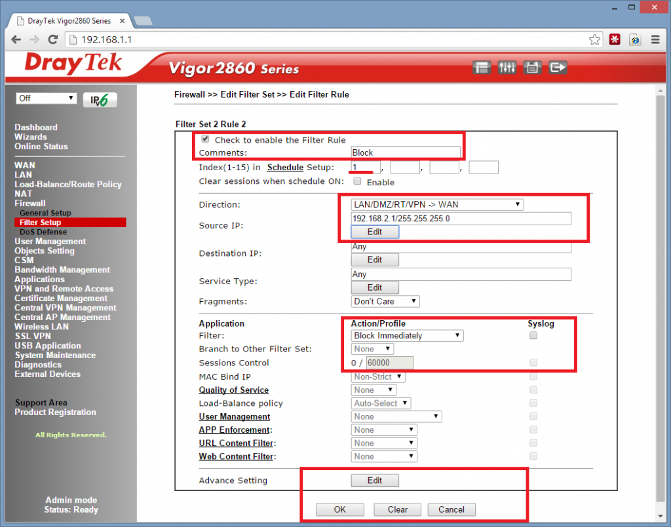
Task: Open Branch to Other Filter Set dropdown
Action: 372,349
